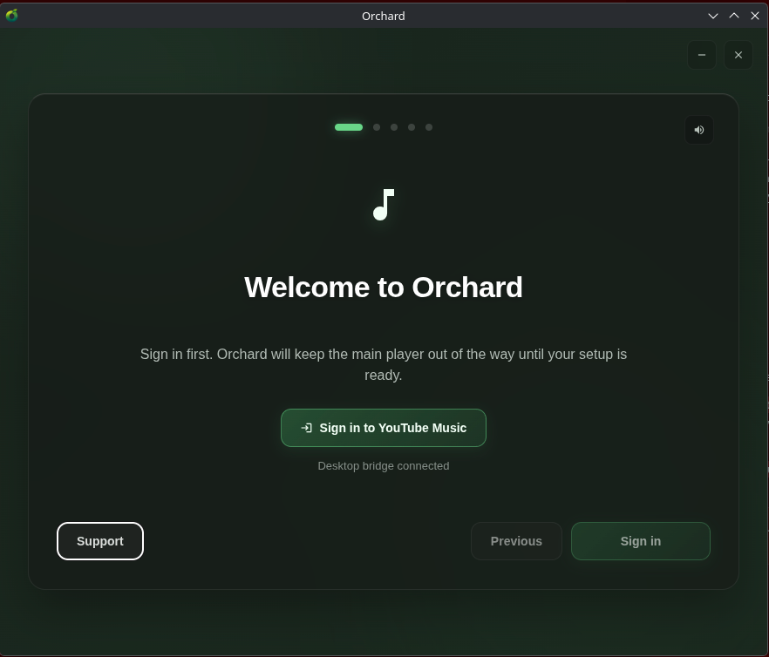Click the Orchard window title text
Screen dimensions: 769x657
(x=384, y=17)
